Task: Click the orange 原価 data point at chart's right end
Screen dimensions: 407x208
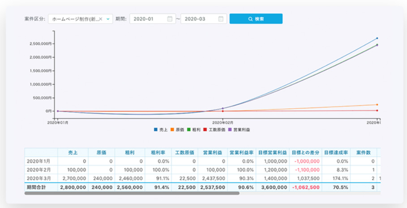Action: (x=377, y=105)
